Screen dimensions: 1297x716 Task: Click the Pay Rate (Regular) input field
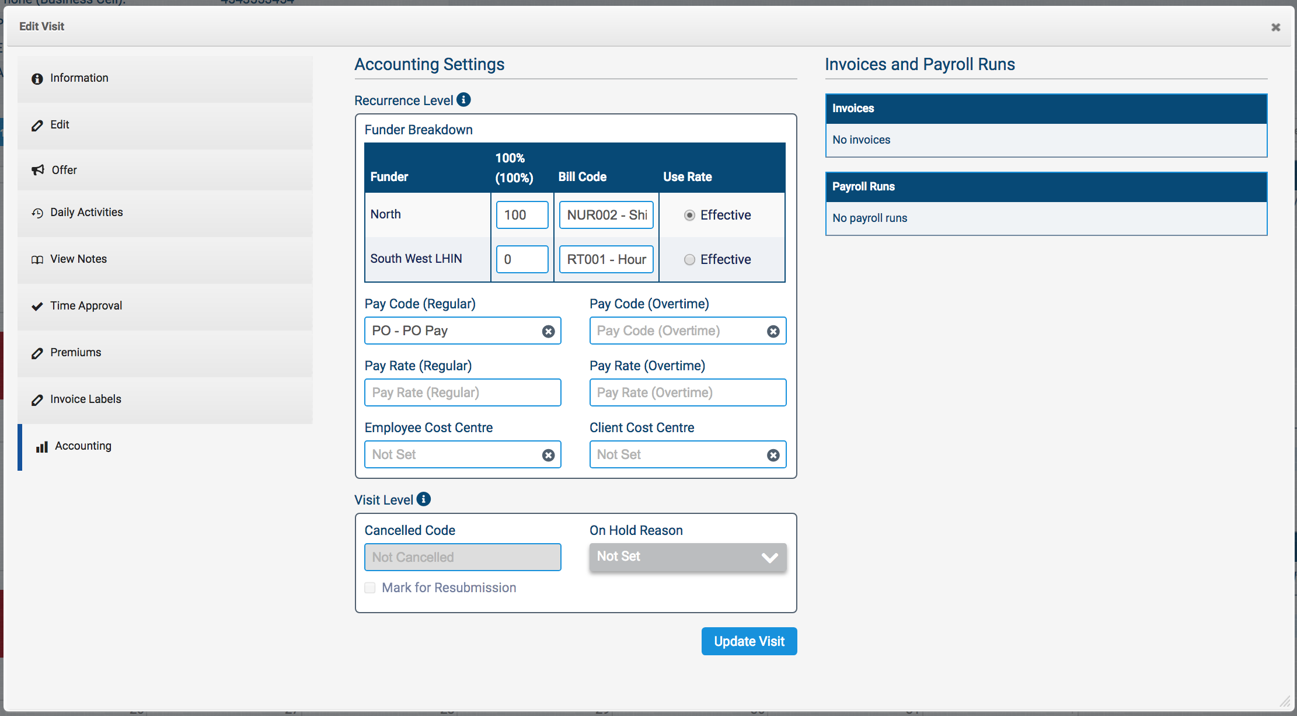tap(462, 393)
